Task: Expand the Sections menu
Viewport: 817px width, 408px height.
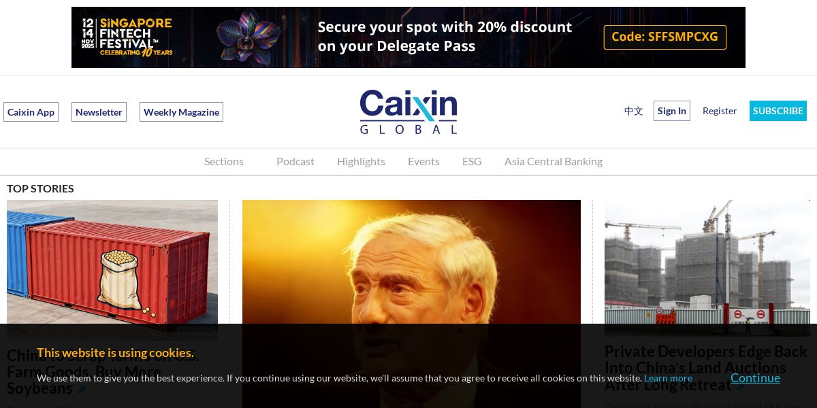Action: 224,161
